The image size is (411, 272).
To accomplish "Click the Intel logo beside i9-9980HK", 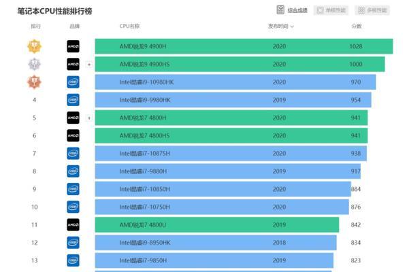I will [73, 100].
